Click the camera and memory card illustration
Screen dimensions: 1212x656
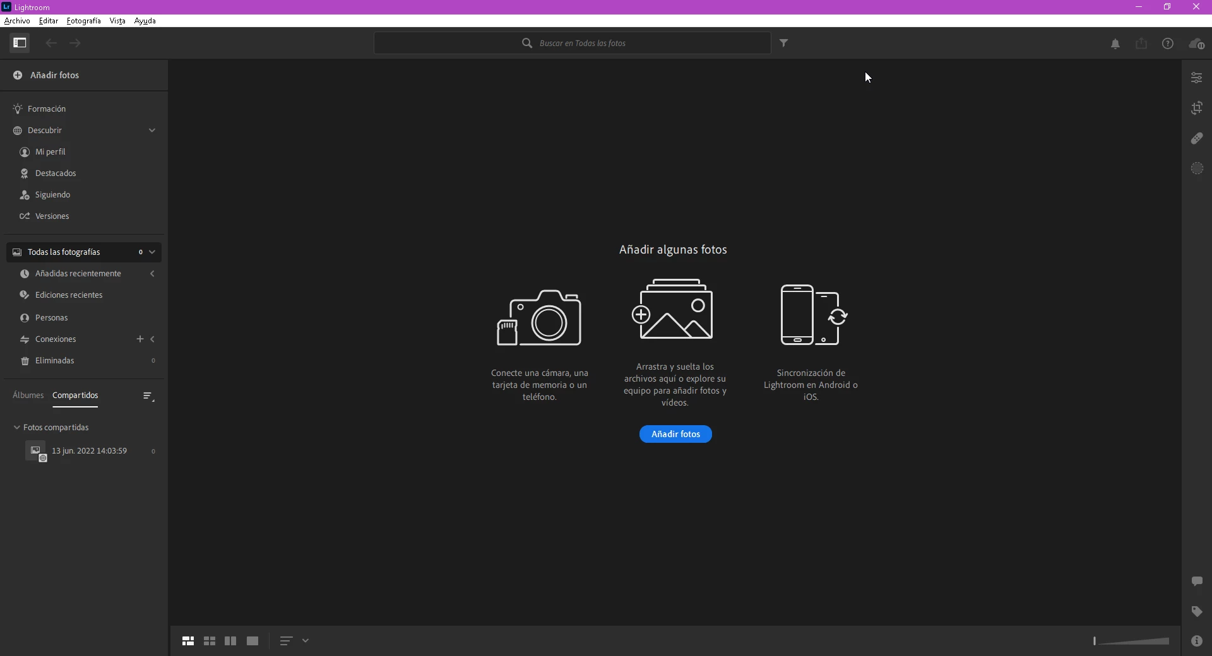point(539,318)
